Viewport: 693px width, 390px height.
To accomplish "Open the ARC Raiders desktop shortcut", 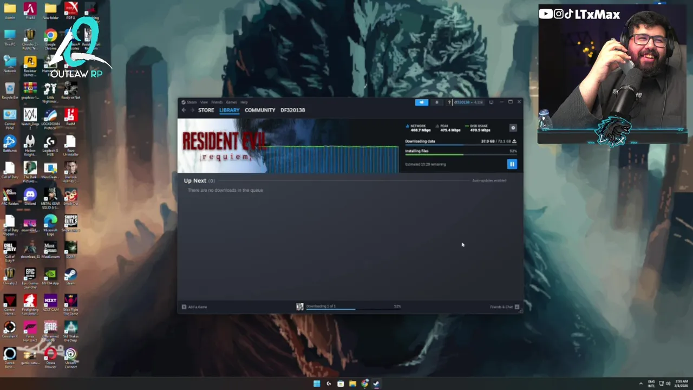I will (10, 197).
